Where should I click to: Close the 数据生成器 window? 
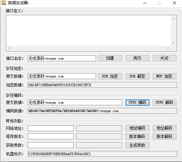(x=175, y=3)
